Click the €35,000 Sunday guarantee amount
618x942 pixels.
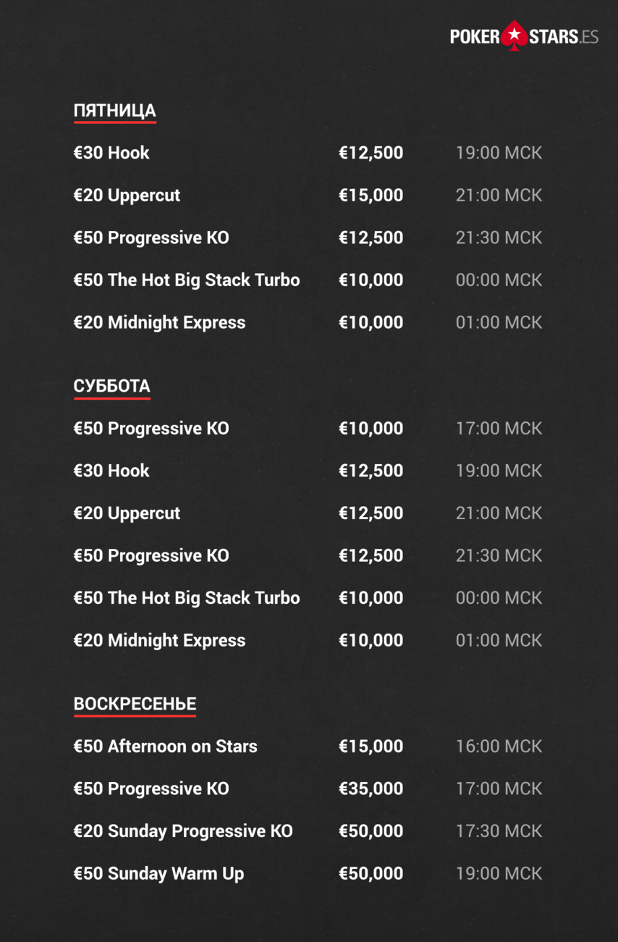point(371,788)
